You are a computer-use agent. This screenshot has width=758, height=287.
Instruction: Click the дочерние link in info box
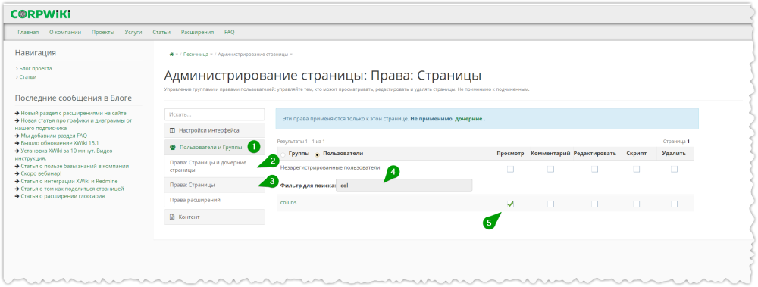[x=468, y=118]
